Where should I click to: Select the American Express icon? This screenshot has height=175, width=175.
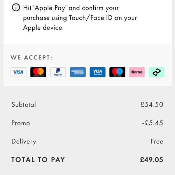coord(78,72)
